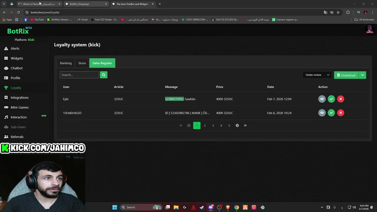Open the Widgets sidebar section

[x=17, y=58]
